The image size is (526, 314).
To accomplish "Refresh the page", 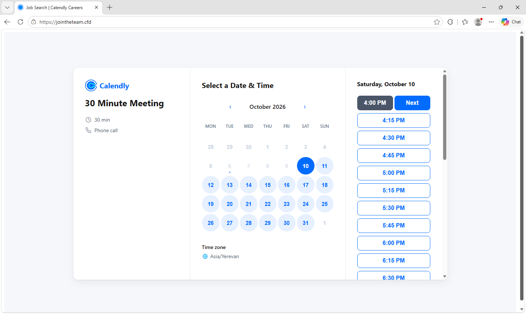I will coord(20,22).
